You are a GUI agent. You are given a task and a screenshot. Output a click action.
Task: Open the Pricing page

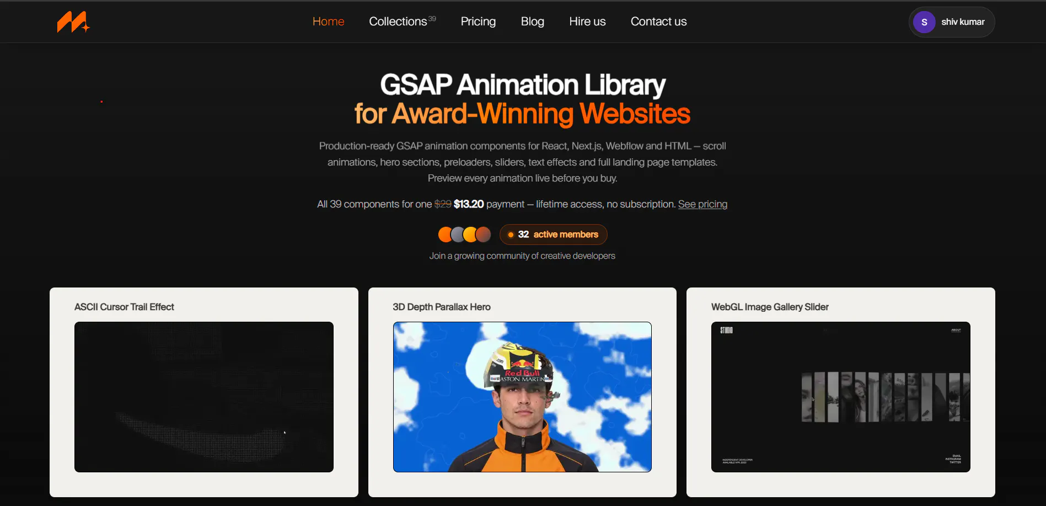click(x=478, y=22)
